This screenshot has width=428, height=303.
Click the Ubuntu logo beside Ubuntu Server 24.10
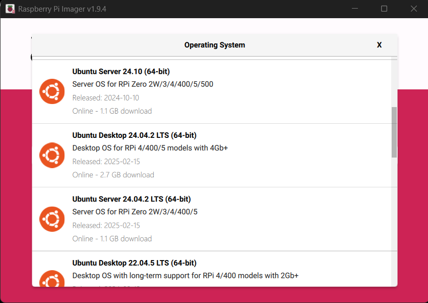click(x=52, y=91)
